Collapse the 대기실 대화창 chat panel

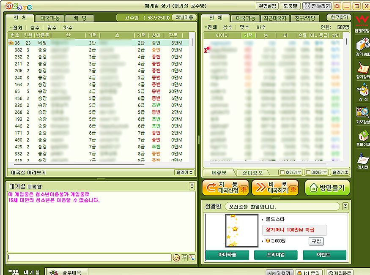coord(192,186)
